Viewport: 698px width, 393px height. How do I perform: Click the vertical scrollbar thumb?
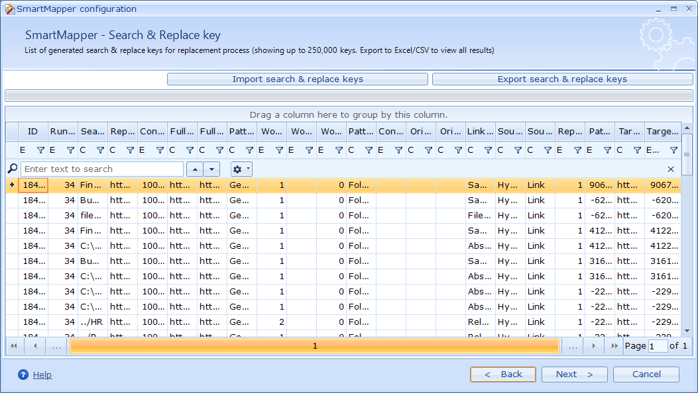687,155
